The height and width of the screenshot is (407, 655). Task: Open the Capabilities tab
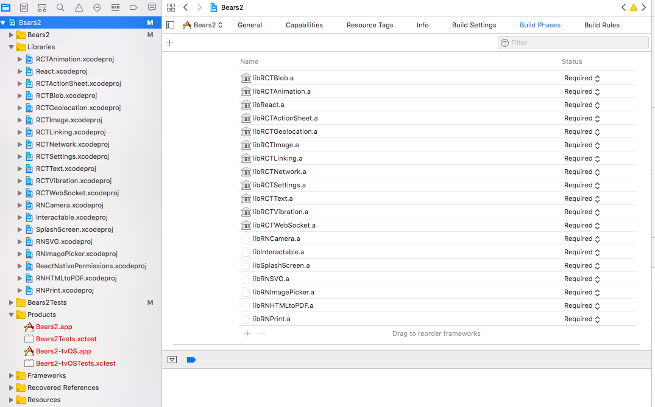(304, 25)
